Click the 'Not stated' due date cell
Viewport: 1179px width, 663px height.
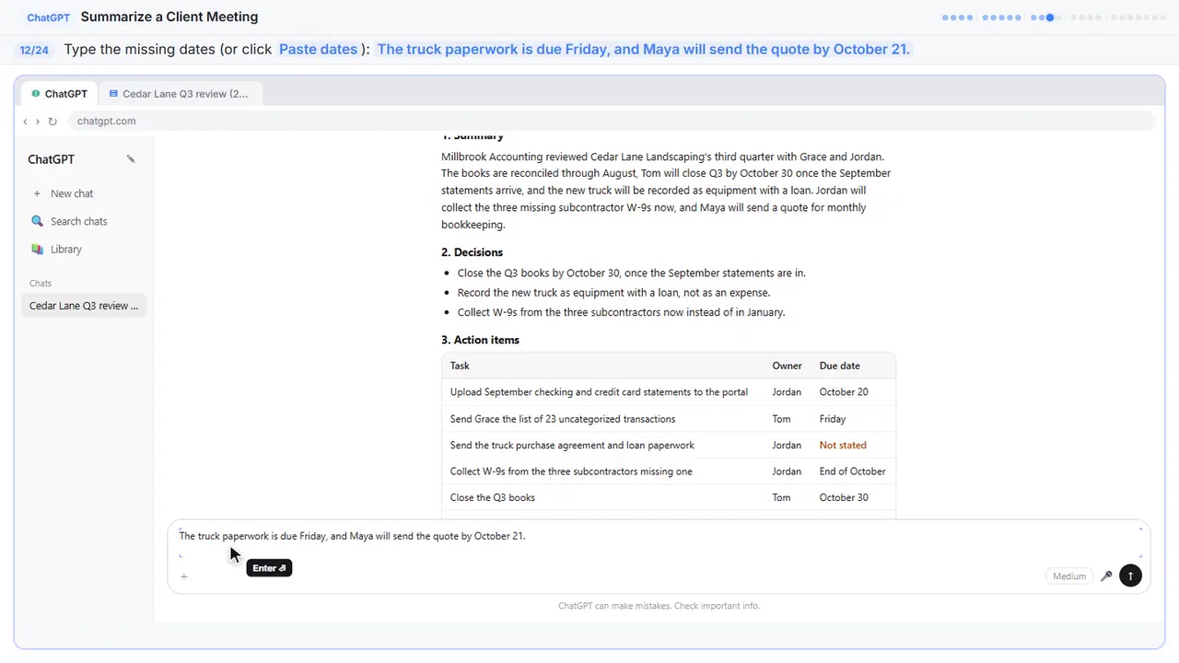click(x=843, y=446)
